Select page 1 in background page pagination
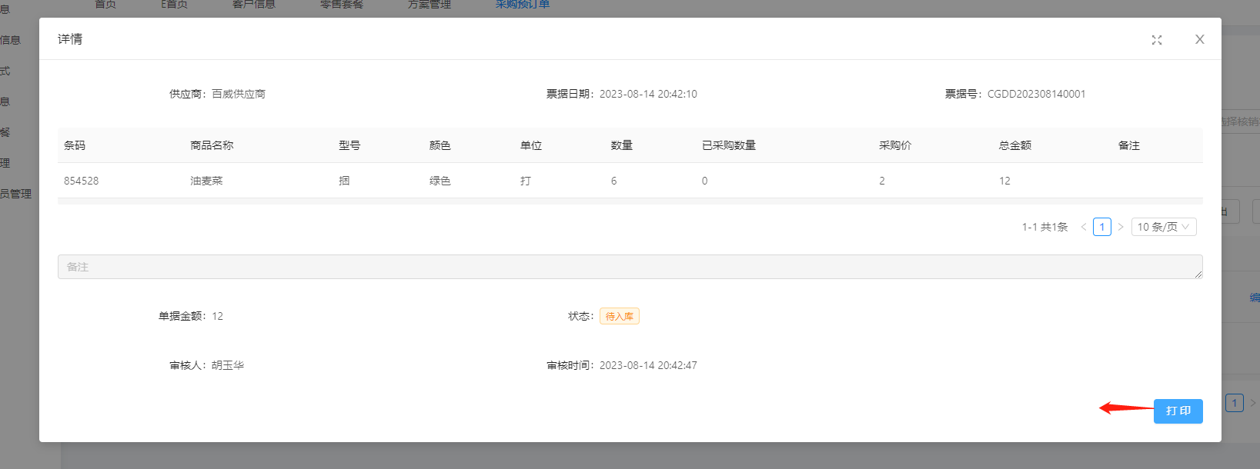Screen dimensions: 1260x469 click(1235, 403)
